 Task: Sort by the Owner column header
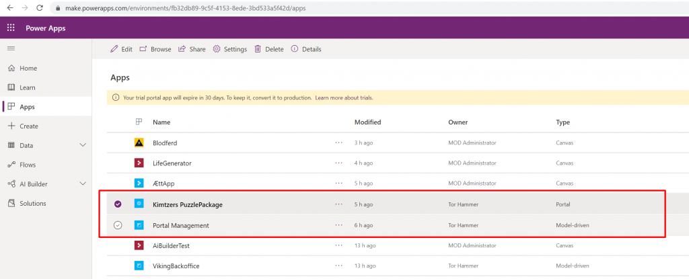458,122
